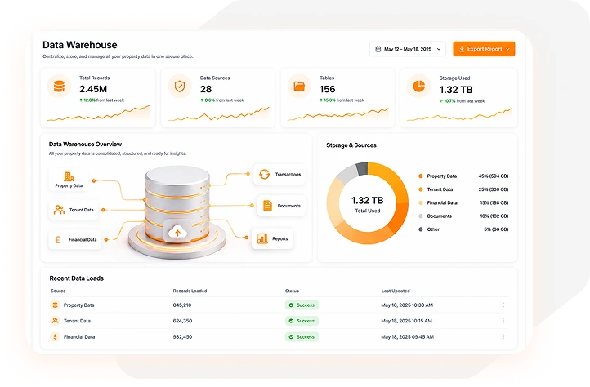Viewport: 590px width, 387px height.
Task: Click the Data Sources shield icon
Action: tap(180, 87)
